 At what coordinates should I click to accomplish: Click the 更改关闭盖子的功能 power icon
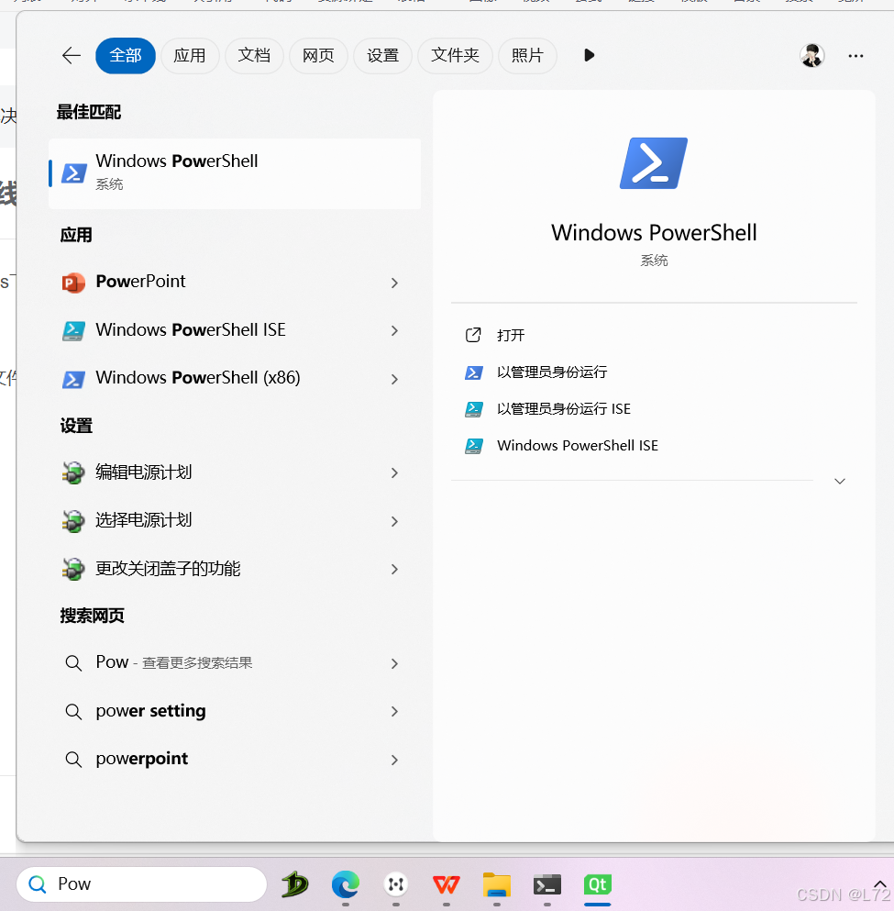point(73,570)
